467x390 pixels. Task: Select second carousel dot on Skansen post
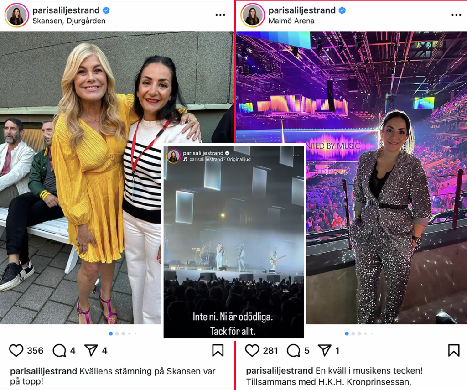(x=117, y=334)
